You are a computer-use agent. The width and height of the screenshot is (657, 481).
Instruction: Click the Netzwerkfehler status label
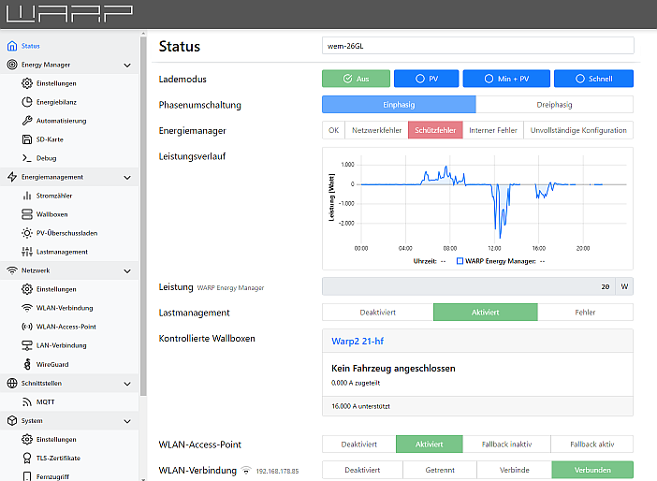376,130
